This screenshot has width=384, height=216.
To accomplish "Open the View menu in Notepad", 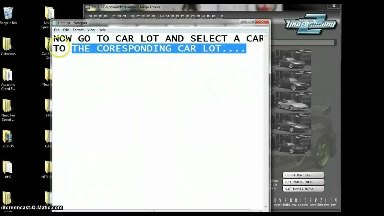I will coord(91,30).
